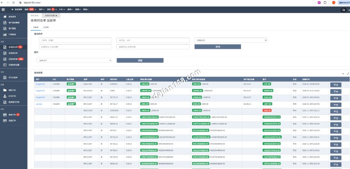Switch to the history orders tab
This screenshot has height=169, width=350.
(x=46, y=27)
